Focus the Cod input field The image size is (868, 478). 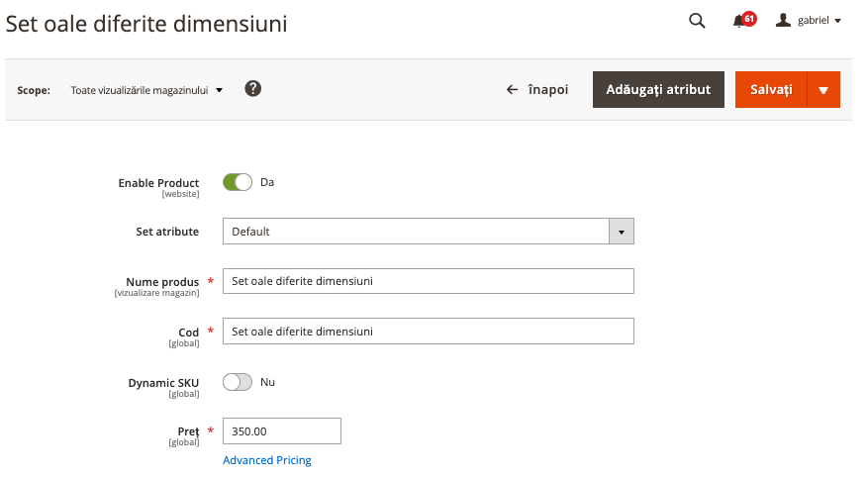pyautogui.click(x=428, y=331)
